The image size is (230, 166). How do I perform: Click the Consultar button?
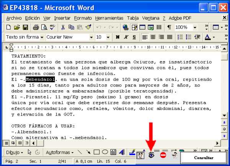(204, 158)
